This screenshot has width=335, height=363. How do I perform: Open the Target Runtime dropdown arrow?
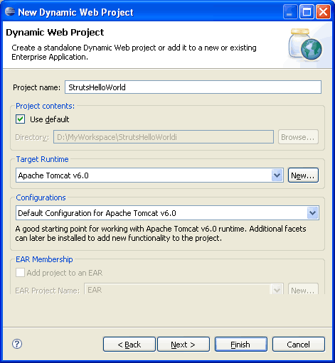pyautogui.click(x=277, y=175)
